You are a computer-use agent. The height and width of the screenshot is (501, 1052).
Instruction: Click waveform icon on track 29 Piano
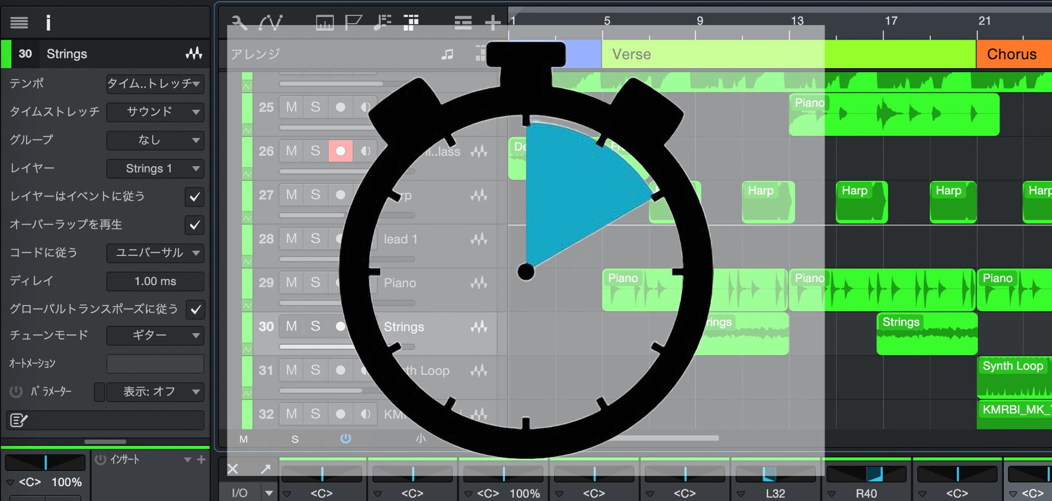479,283
